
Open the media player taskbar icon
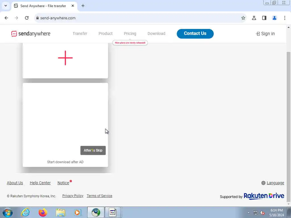[78, 212]
